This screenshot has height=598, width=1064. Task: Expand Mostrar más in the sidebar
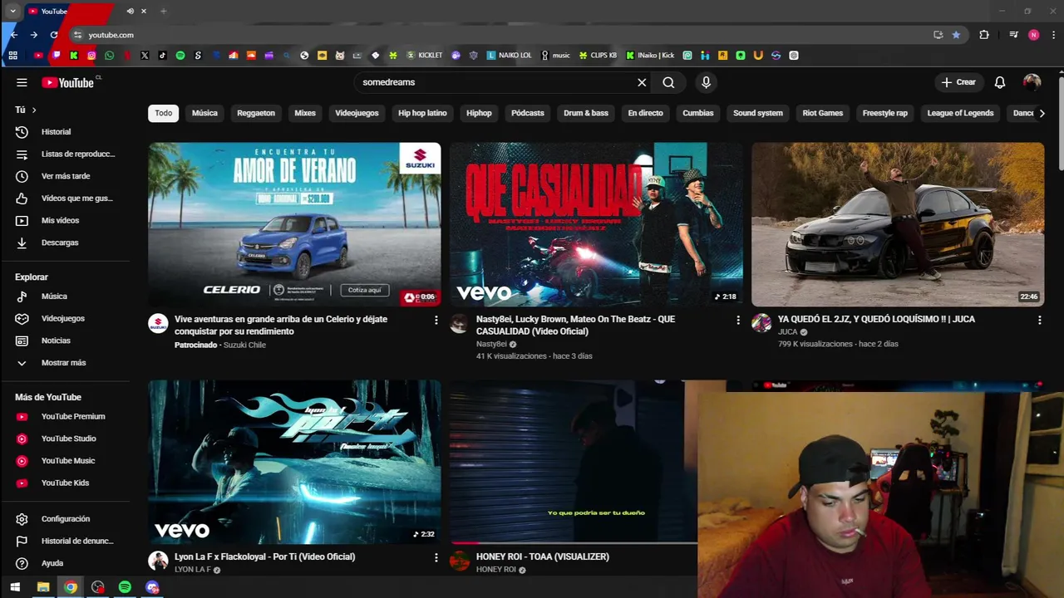coord(65,363)
